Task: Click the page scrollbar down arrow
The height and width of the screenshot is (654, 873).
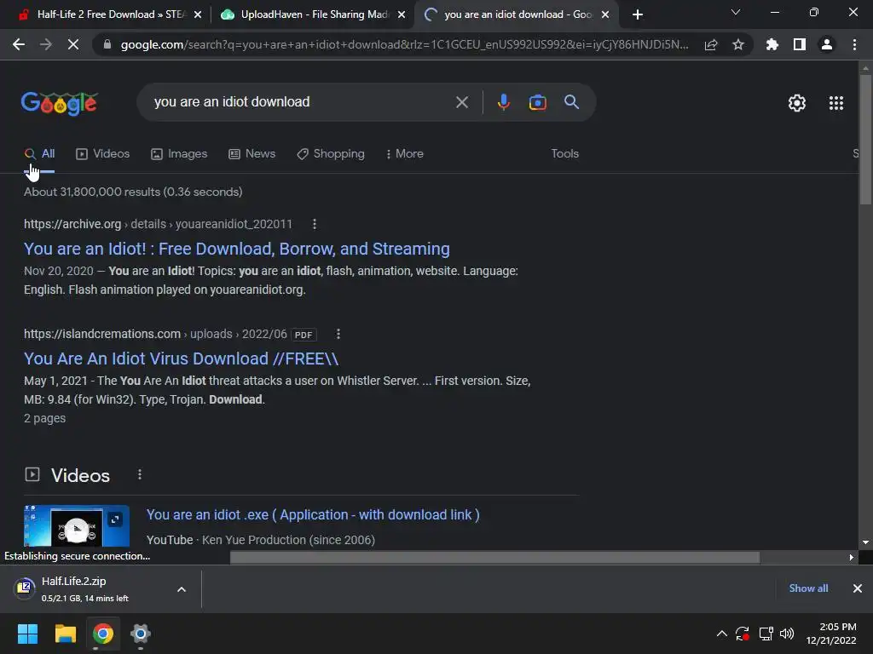Action: (865, 542)
